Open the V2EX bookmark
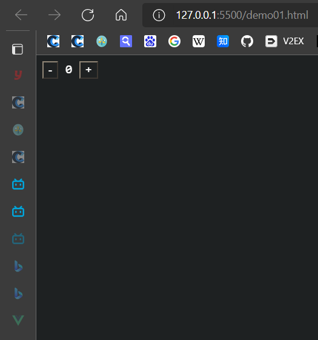Viewport: 318px width, 340px height. click(285, 41)
